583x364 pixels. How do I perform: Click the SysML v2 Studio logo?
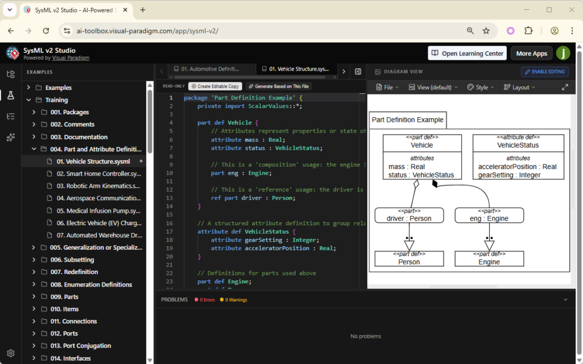[x=13, y=53]
